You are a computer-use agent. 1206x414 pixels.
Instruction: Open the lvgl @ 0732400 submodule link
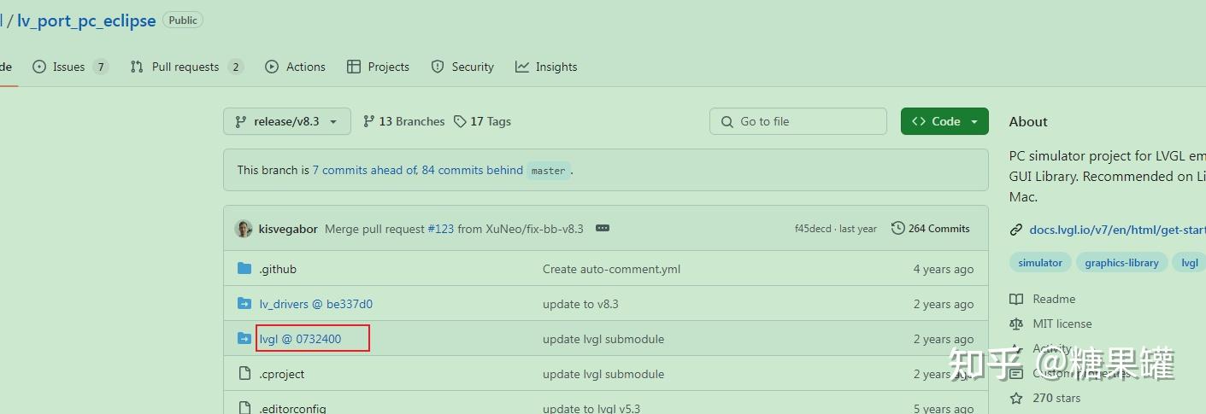click(300, 339)
